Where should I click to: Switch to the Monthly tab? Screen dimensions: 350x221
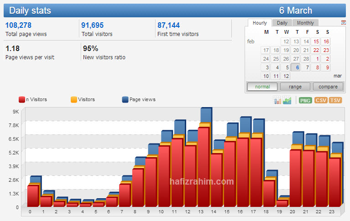(305, 23)
